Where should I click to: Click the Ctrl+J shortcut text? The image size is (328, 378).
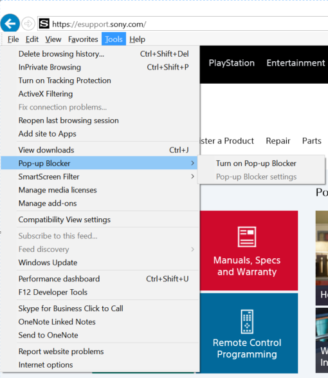tap(179, 150)
